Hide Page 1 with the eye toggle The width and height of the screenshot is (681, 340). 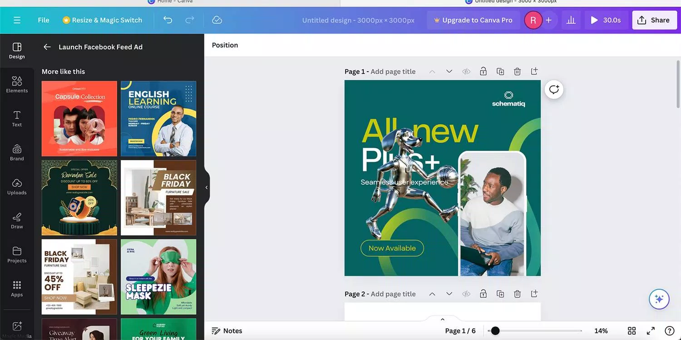pyautogui.click(x=466, y=71)
